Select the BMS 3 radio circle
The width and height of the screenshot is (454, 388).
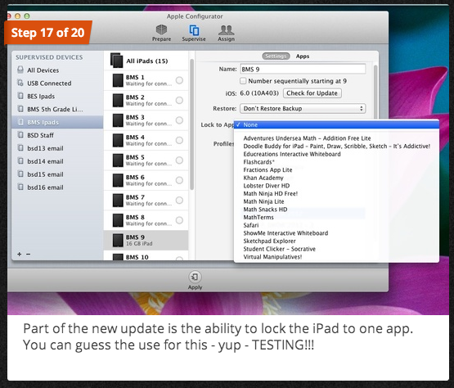[179, 120]
